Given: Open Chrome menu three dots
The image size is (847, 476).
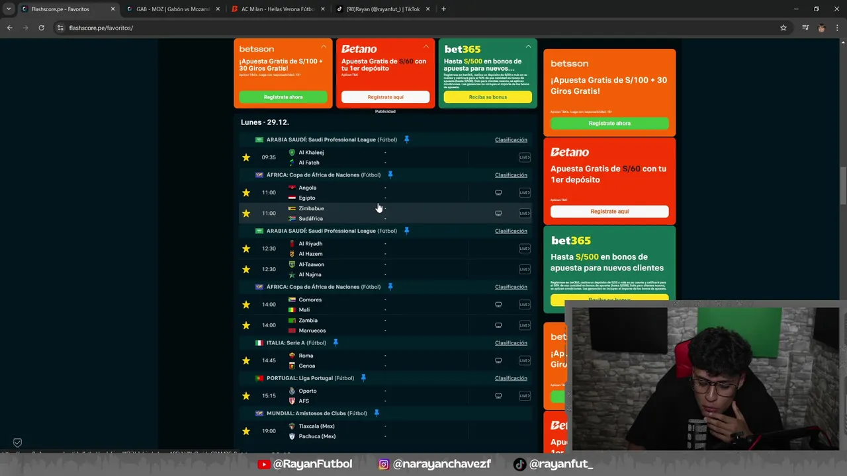Looking at the screenshot, I should pos(837,28).
